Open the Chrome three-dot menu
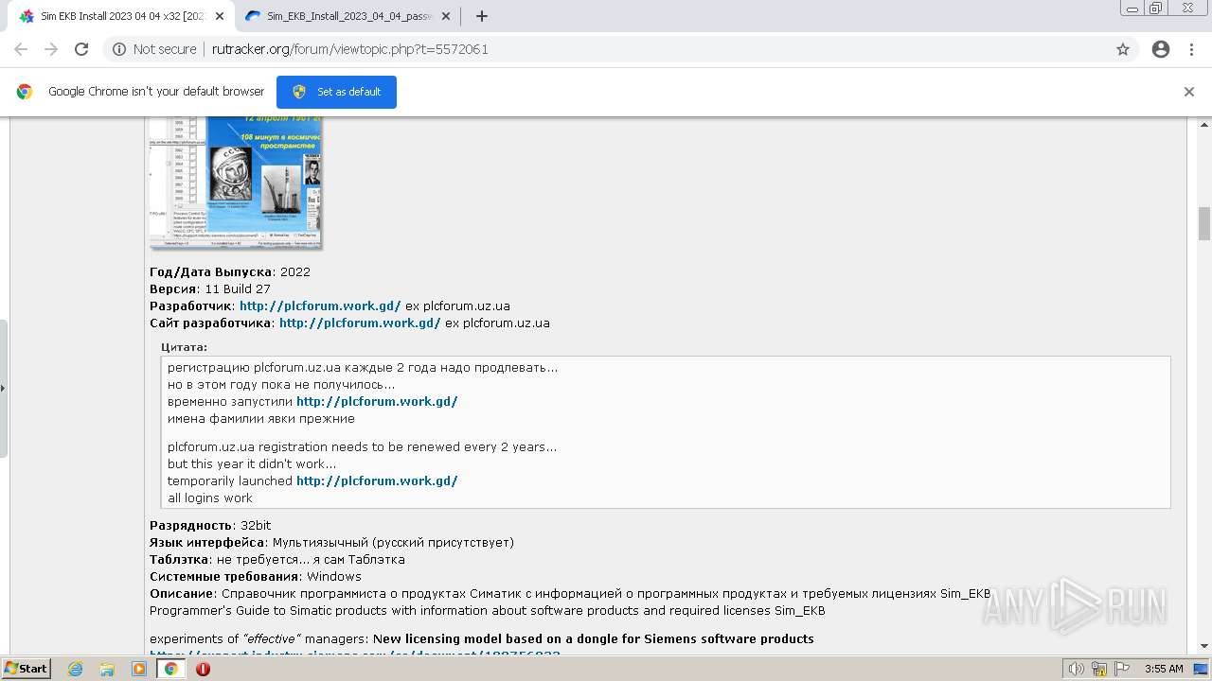The width and height of the screenshot is (1212, 681). tap(1191, 49)
